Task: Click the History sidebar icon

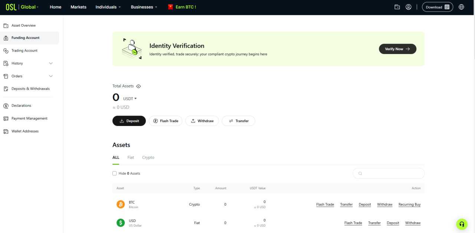Action: point(6,63)
